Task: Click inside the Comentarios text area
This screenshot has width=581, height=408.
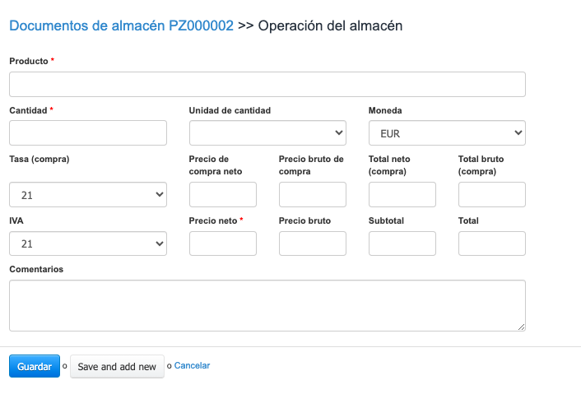Action: [x=267, y=305]
